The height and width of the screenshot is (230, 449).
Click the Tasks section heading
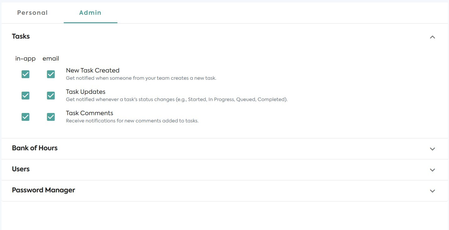click(x=21, y=36)
